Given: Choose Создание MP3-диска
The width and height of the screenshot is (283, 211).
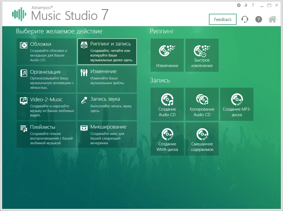Looking at the screenshot, I should [237, 104].
